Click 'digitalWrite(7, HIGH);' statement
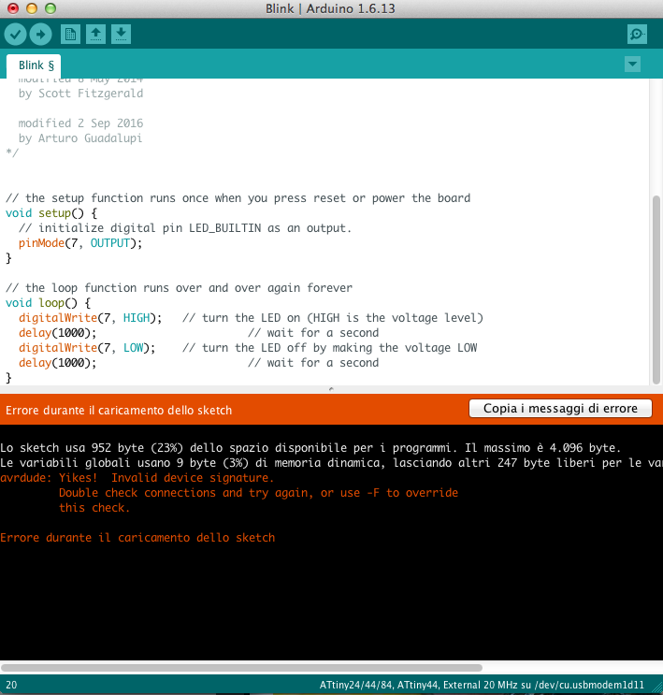This screenshot has width=663, height=695. (x=90, y=318)
